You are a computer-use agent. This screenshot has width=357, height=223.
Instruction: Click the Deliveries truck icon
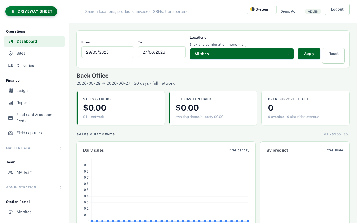pos(11,66)
